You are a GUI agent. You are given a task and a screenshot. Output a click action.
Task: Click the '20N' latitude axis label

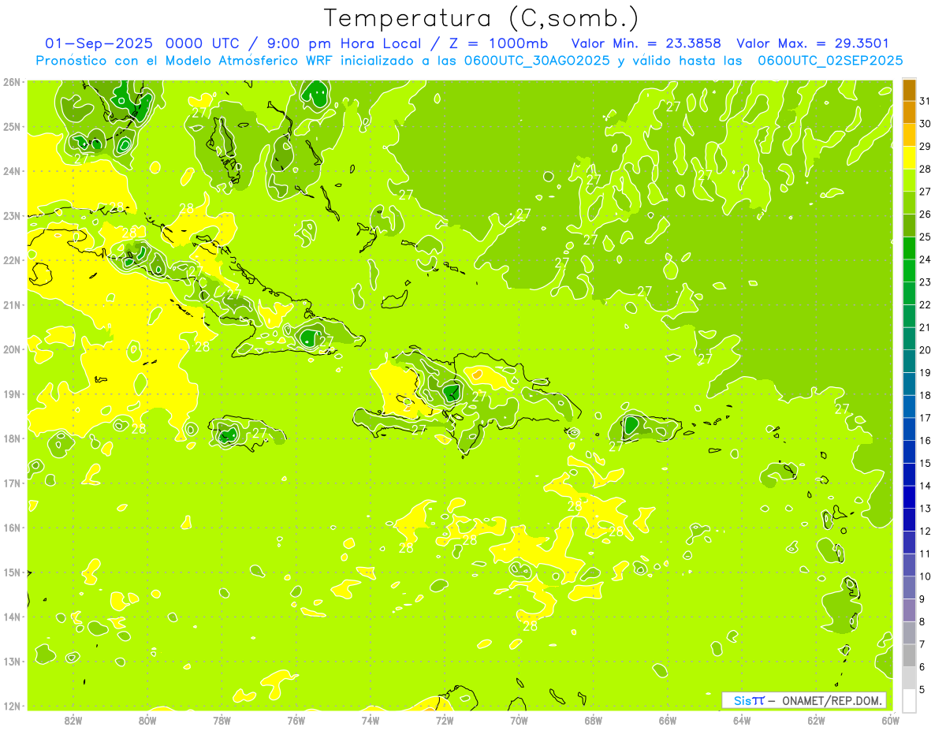(x=11, y=349)
